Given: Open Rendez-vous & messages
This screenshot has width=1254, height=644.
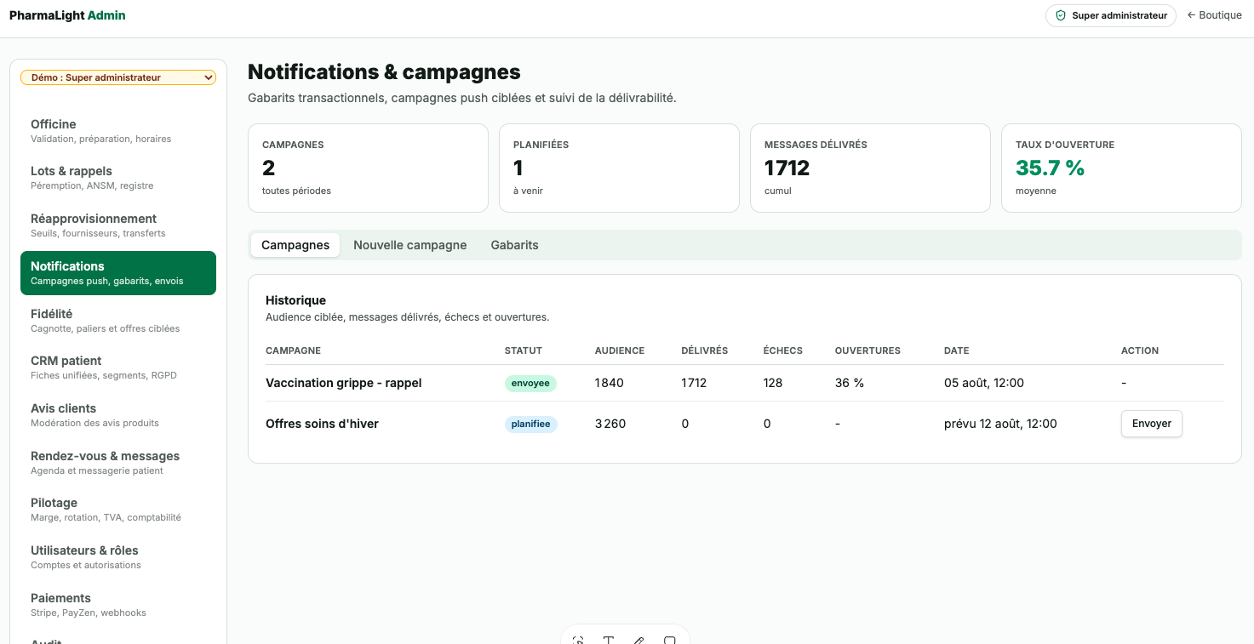Looking at the screenshot, I should (x=118, y=463).
